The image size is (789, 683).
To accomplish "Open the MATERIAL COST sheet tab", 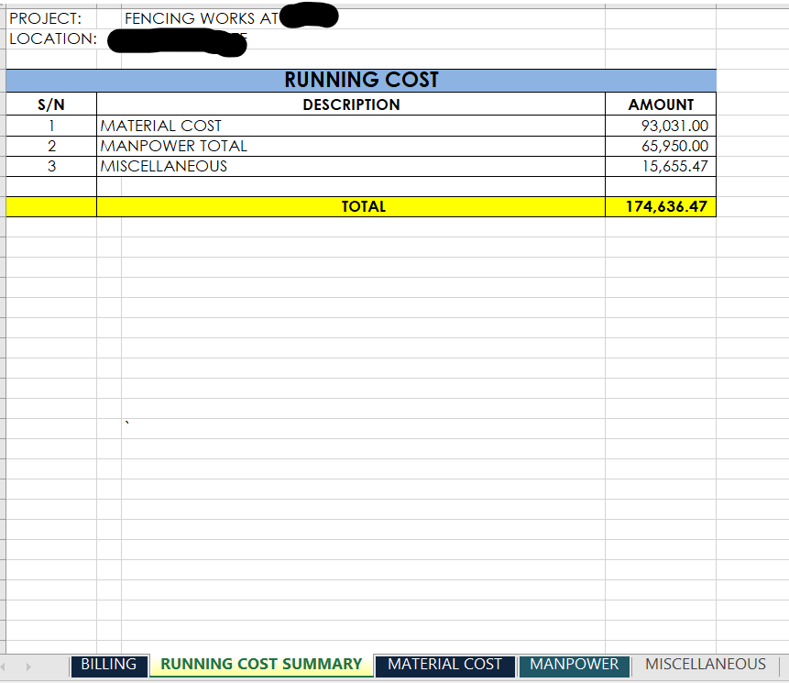I will (444, 665).
